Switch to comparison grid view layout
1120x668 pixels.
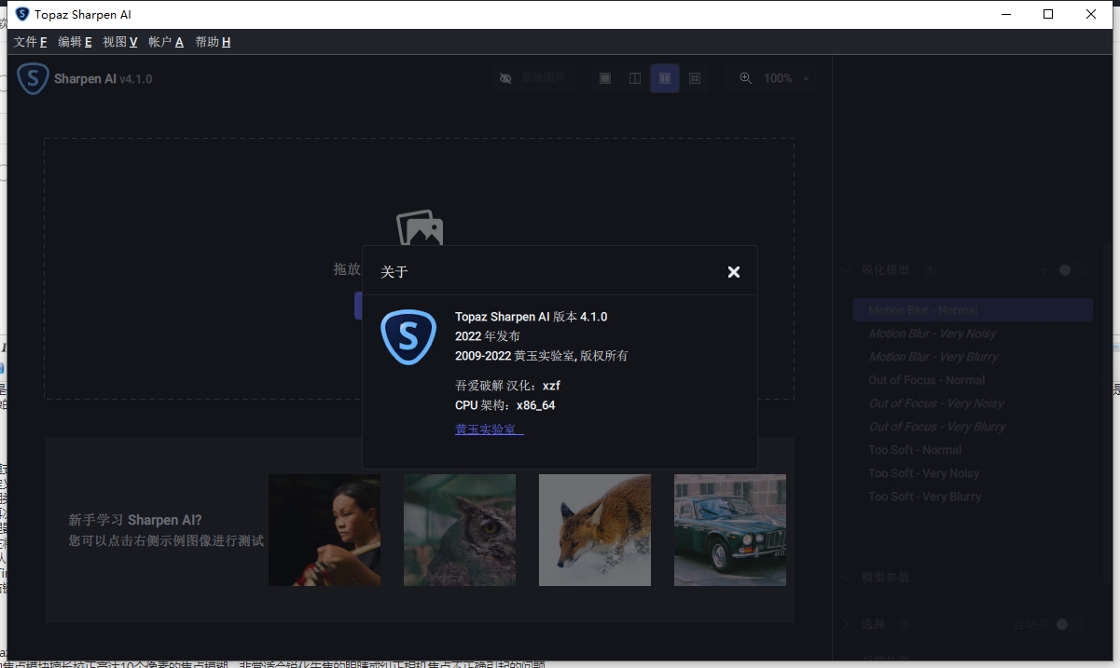point(695,78)
